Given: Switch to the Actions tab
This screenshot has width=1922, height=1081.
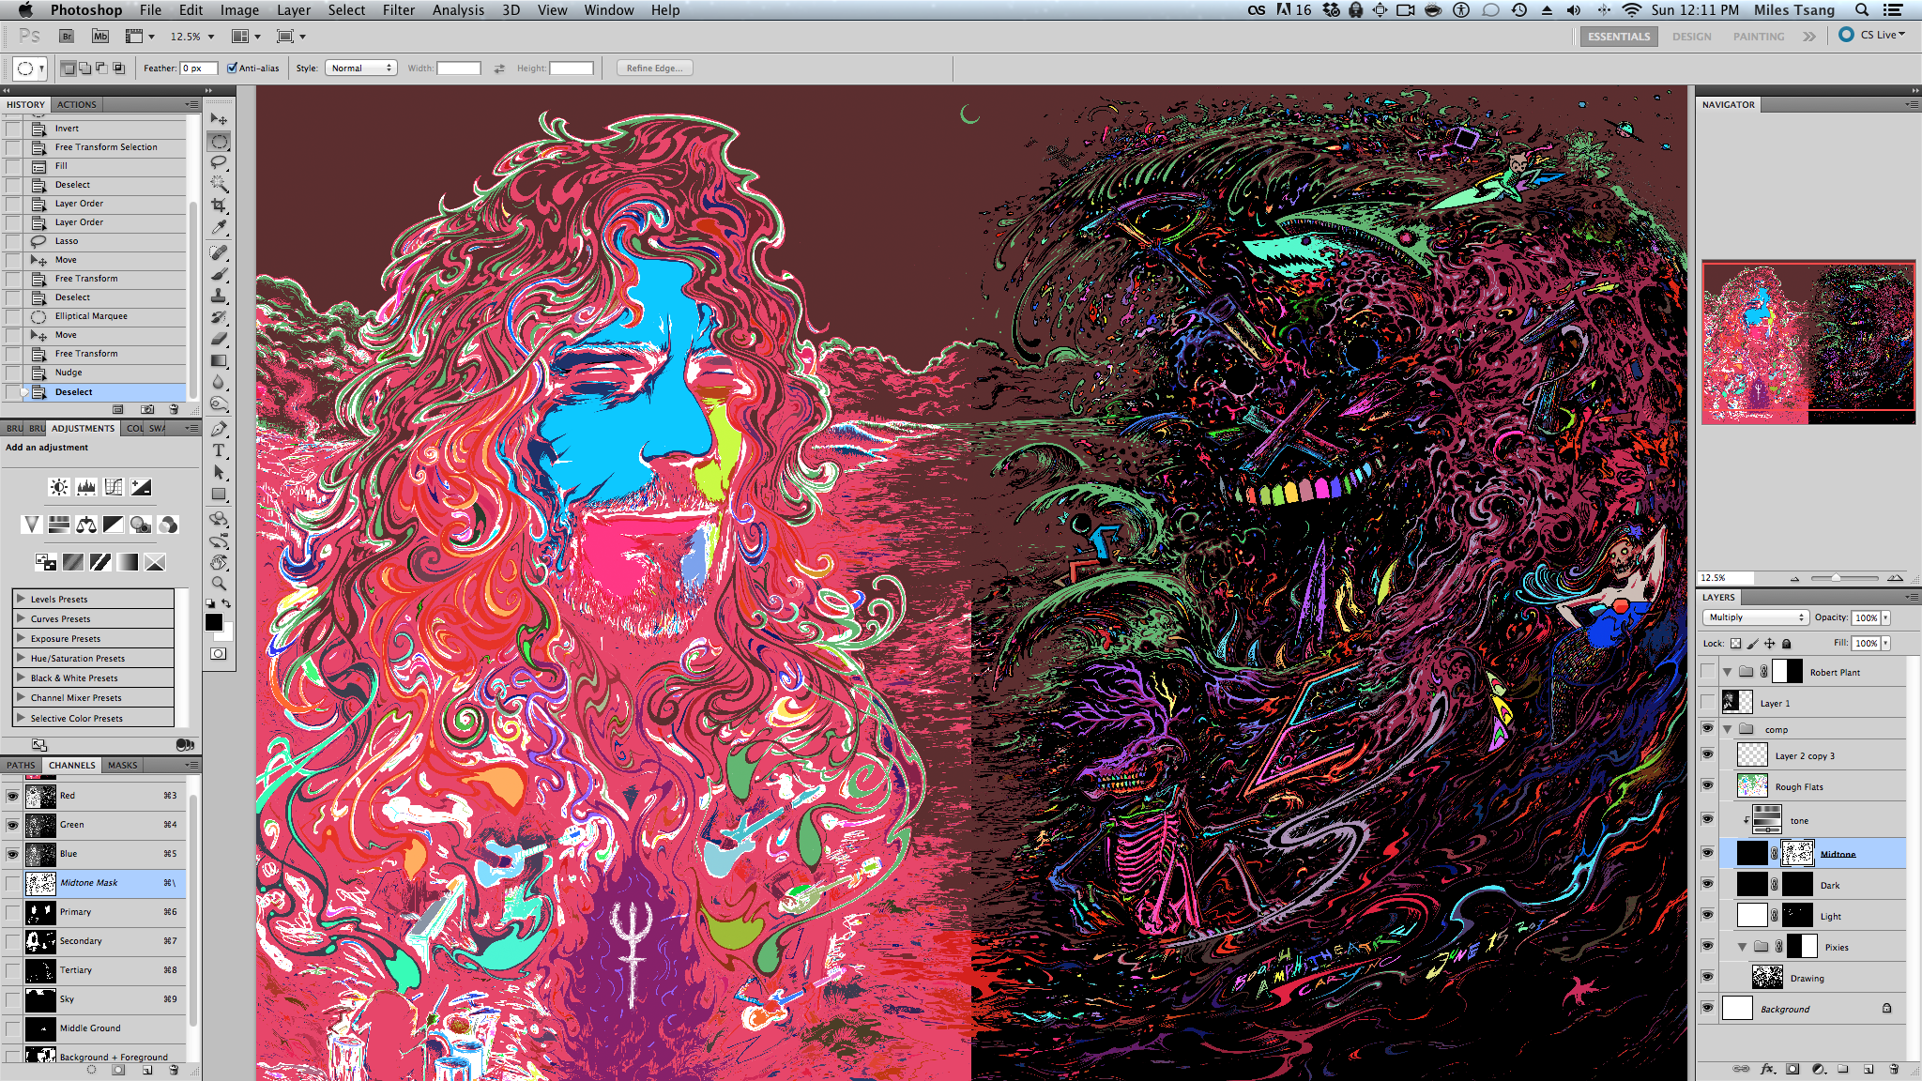Looking at the screenshot, I should [76, 104].
